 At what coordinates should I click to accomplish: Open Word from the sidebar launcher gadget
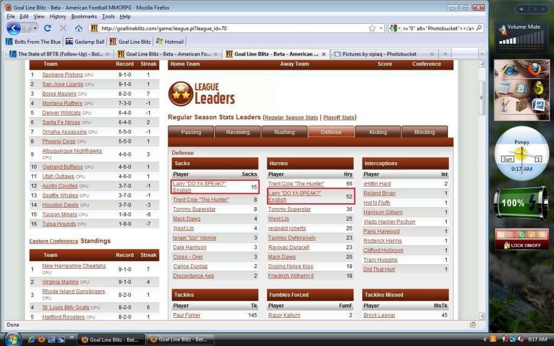pos(537,104)
